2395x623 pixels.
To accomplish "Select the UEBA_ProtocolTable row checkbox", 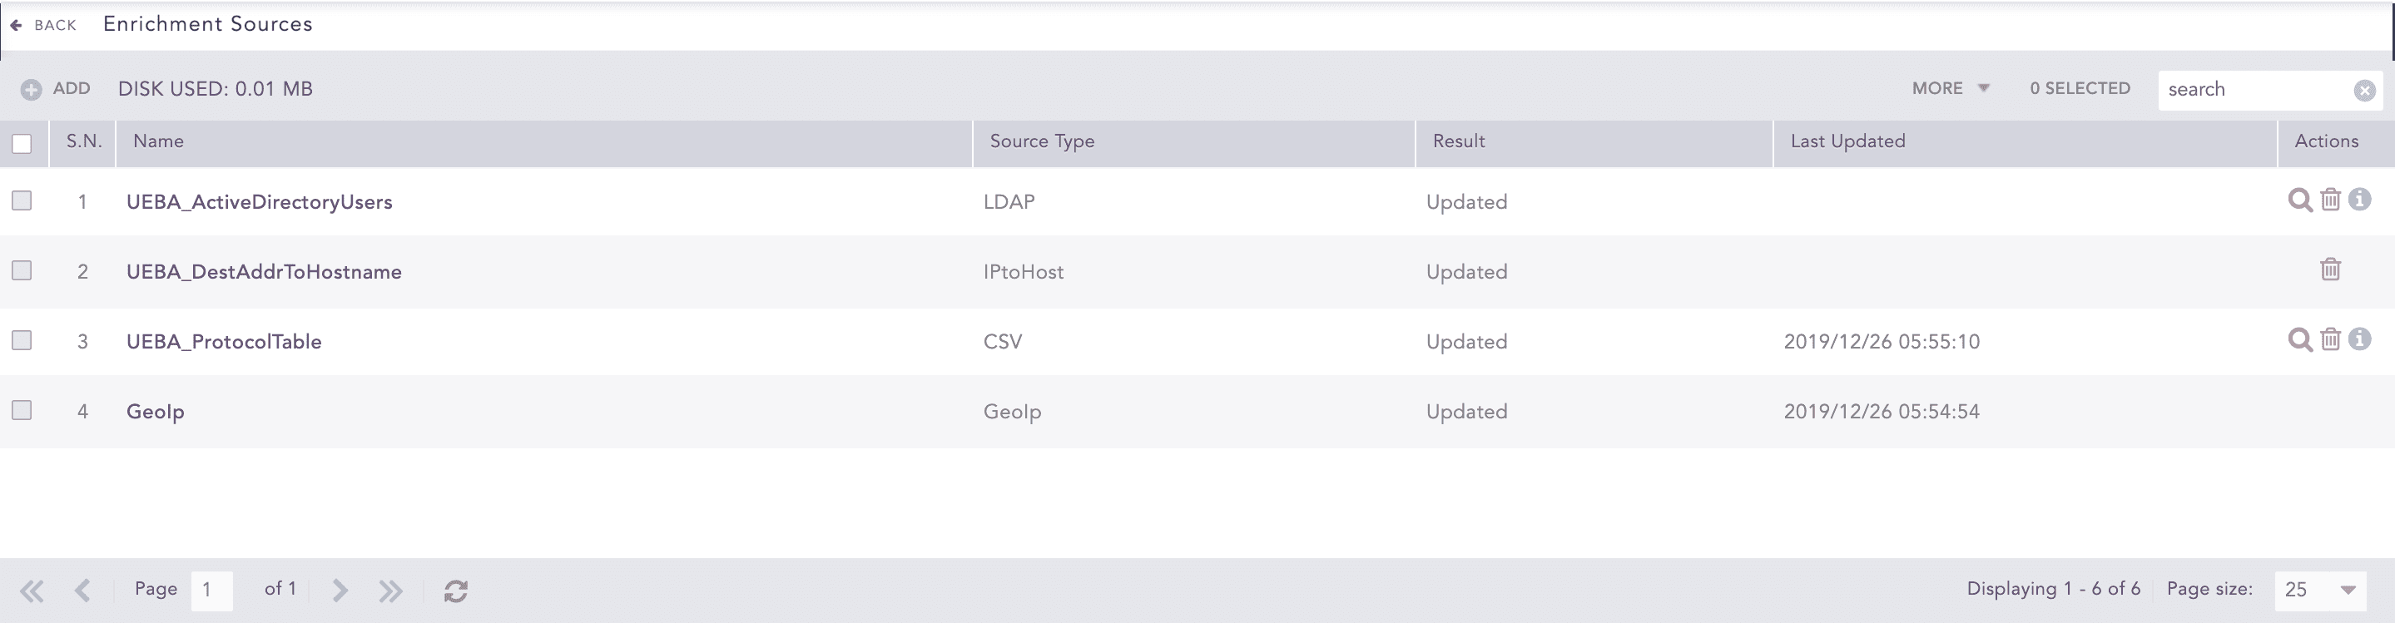I will point(22,339).
